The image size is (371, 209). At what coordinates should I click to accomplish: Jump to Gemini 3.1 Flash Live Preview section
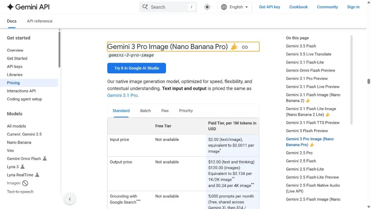click(313, 87)
